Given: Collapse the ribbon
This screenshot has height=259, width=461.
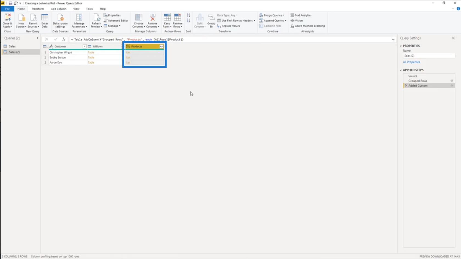Looking at the screenshot, I should [453, 9].
